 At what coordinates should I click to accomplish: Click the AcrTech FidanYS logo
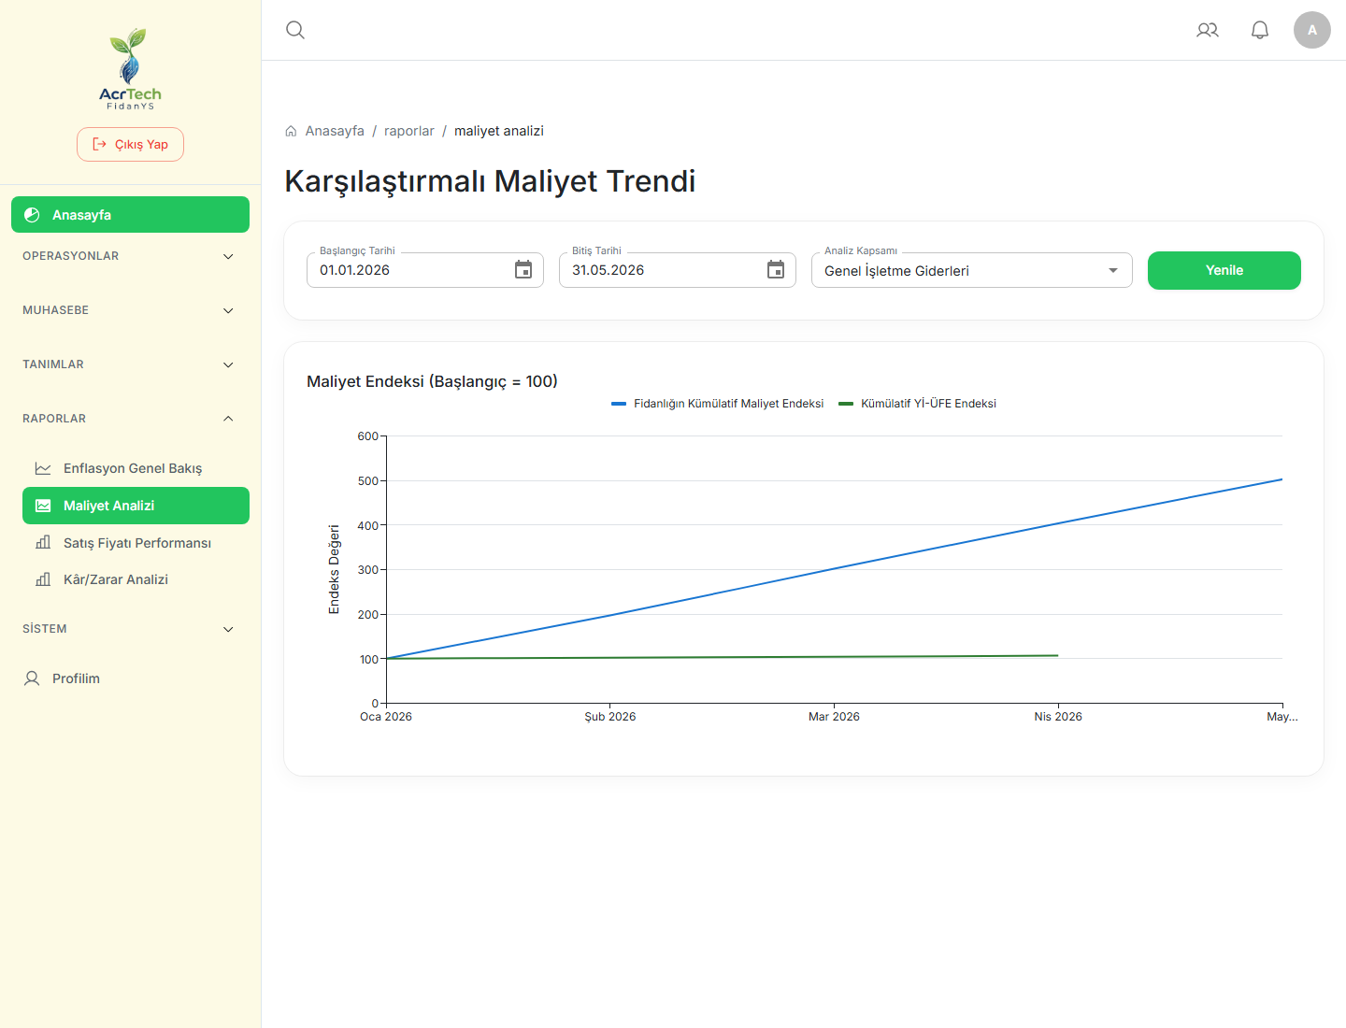click(131, 69)
